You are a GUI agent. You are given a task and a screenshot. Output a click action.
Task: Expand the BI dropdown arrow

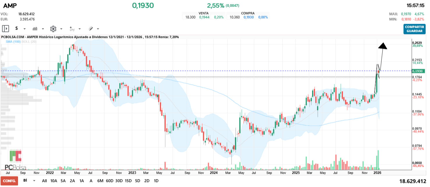[x=34, y=181]
